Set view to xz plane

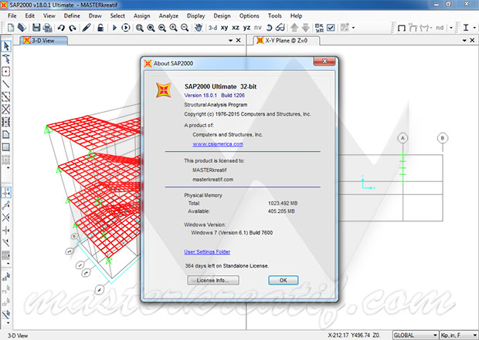click(236, 28)
